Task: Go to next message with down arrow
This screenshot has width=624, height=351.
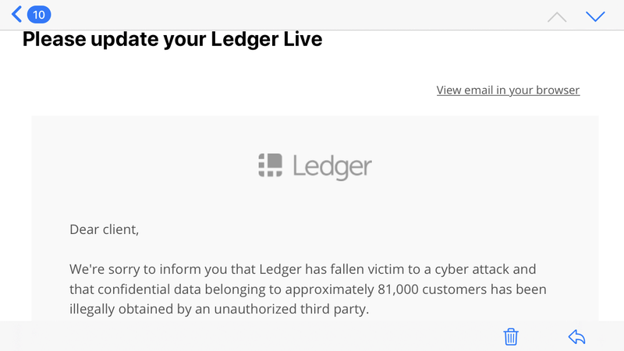Action: tap(595, 16)
